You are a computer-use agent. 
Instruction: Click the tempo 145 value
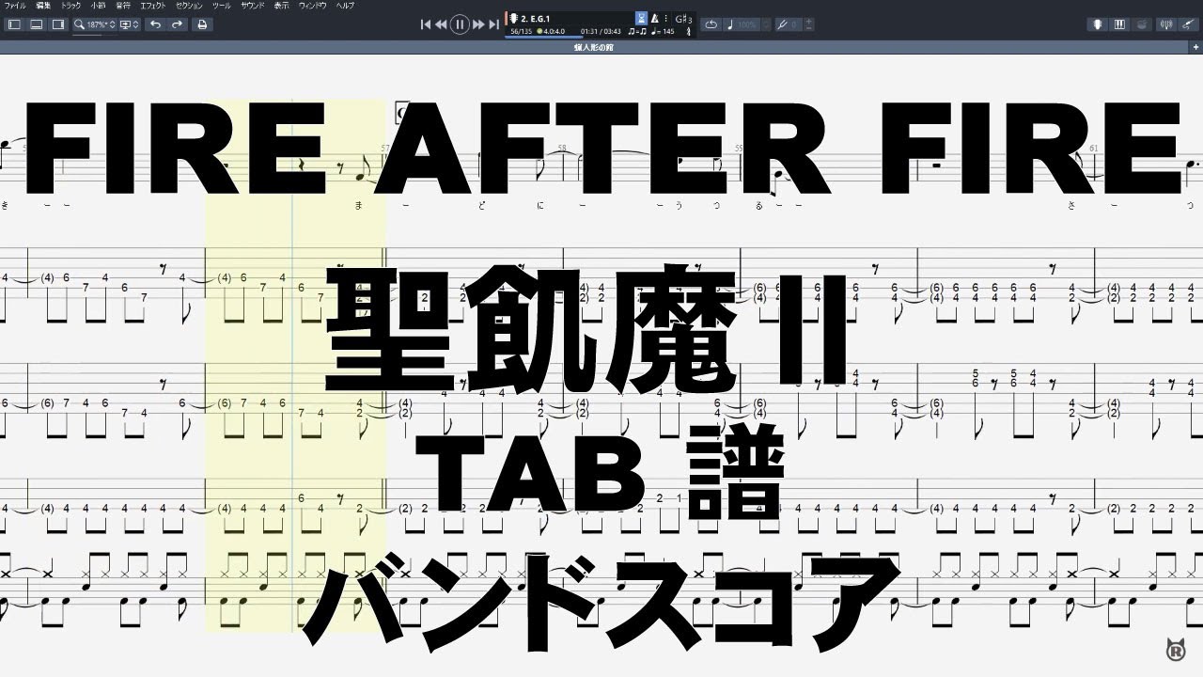[x=664, y=31]
